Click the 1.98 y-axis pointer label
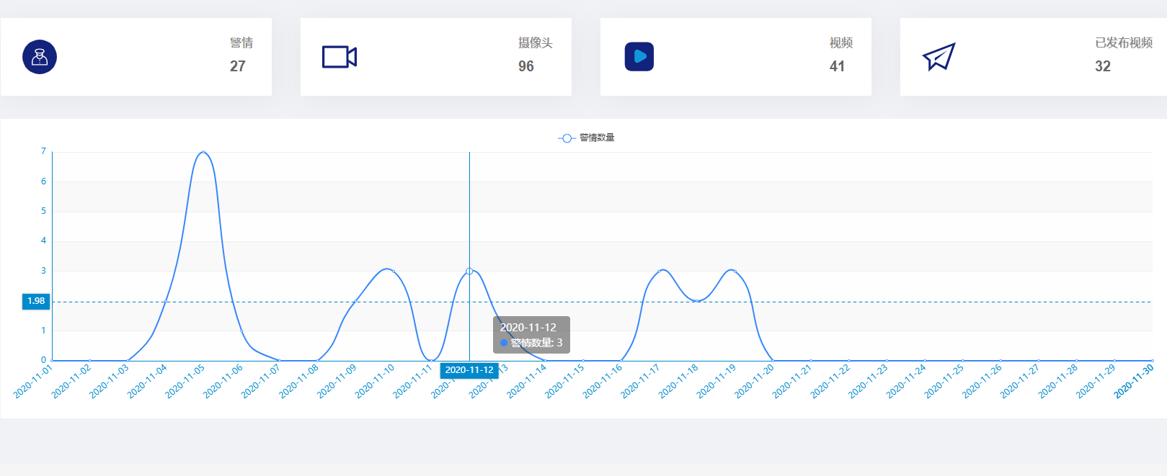The height and width of the screenshot is (476, 1167). (36, 301)
